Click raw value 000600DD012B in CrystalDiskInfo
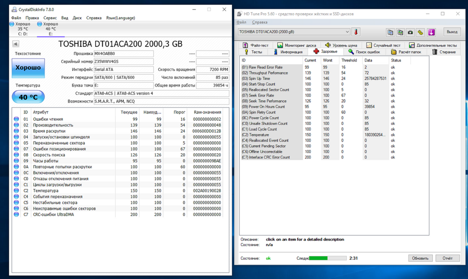468x279 pixels. (207, 131)
